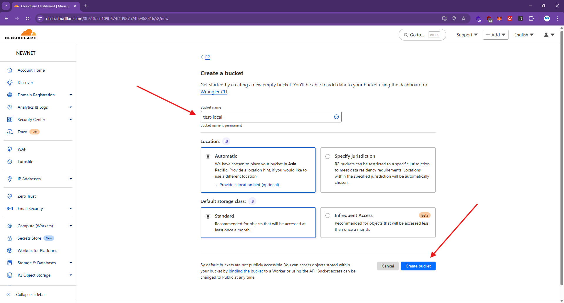This screenshot has width=564, height=303.
Task: Open English language dropdown
Action: 524,35
